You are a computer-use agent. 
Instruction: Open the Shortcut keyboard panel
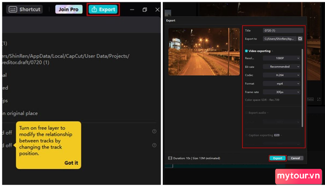(x=25, y=9)
